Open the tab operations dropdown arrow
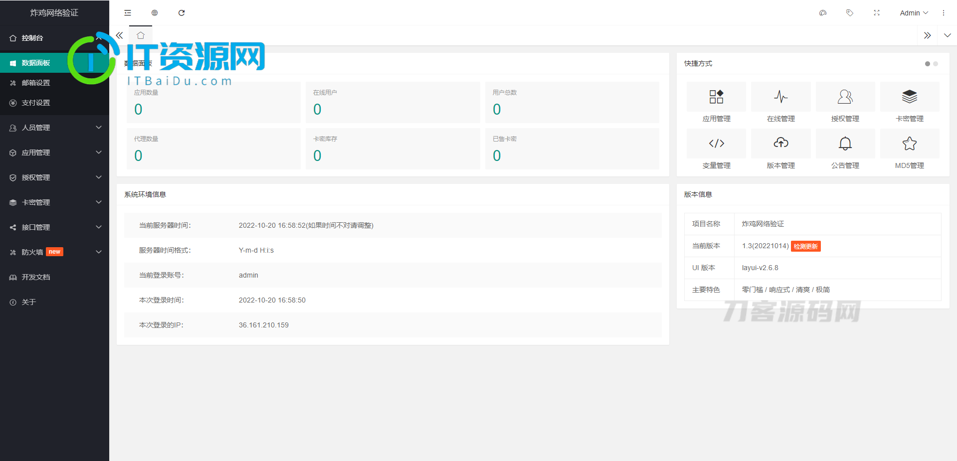The height and width of the screenshot is (461, 957). click(x=948, y=35)
